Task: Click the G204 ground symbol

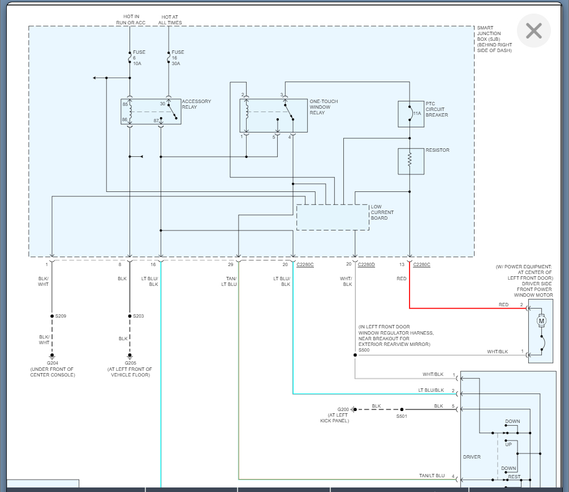Action: point(52,357)
